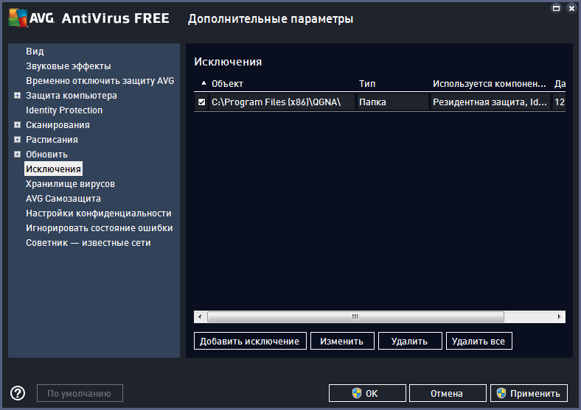
Task: Click the Тип column header
Action: 367,84
